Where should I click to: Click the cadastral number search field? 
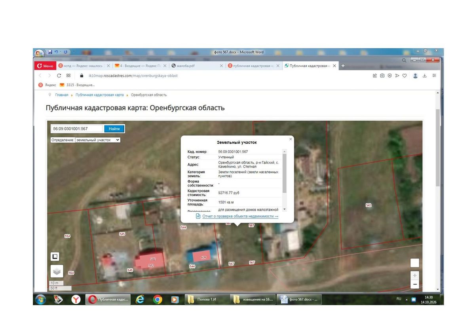[x=77, y=129]
